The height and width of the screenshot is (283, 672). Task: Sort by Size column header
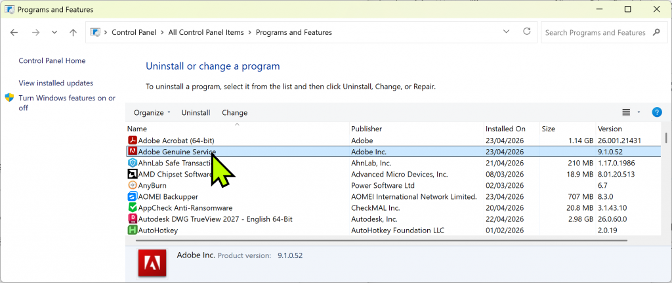pos(568,129)
